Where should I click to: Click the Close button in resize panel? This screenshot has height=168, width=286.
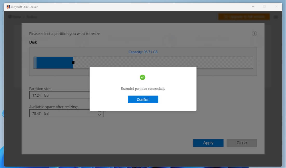point(242,143)
